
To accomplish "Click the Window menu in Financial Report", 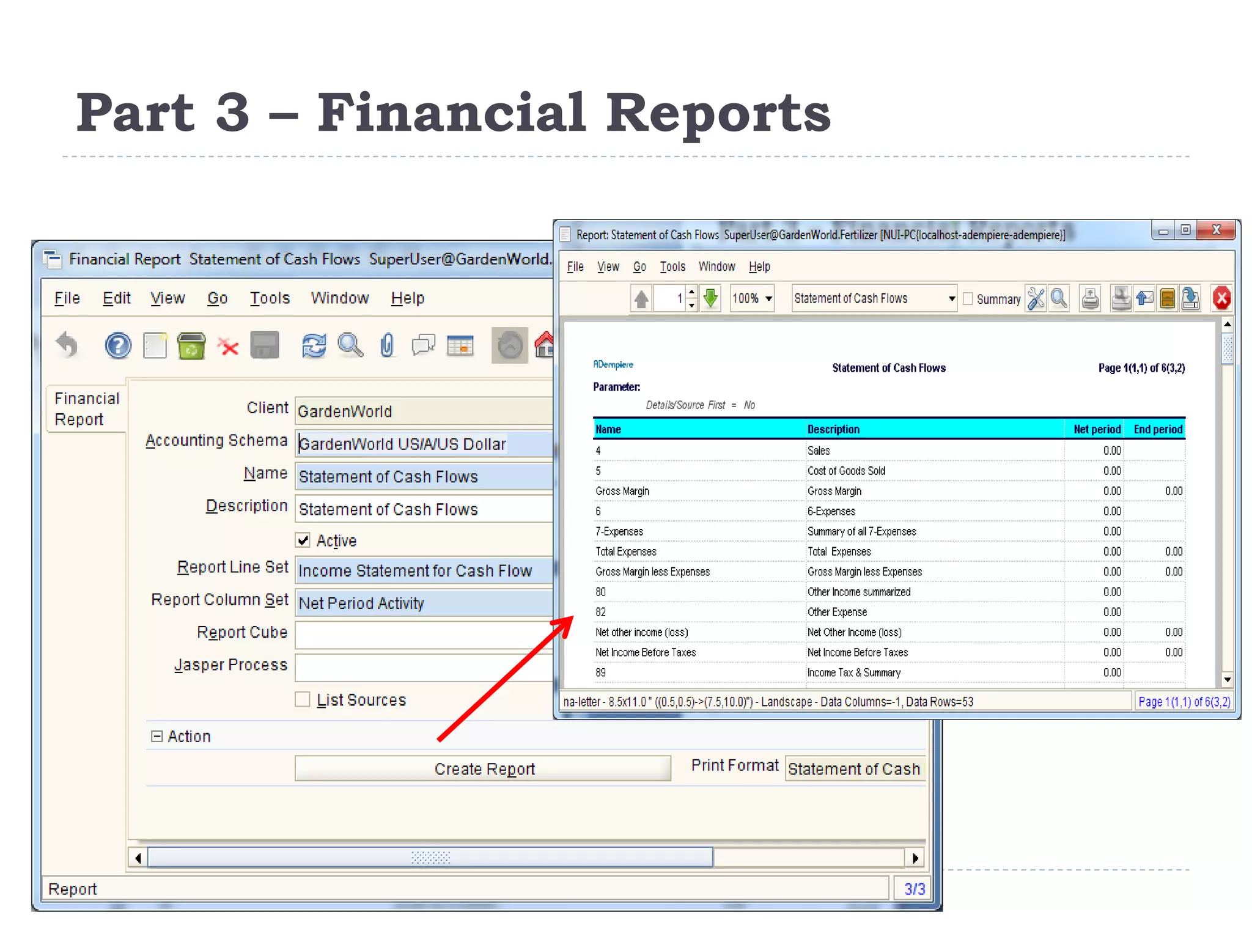I will coord(340,298).
